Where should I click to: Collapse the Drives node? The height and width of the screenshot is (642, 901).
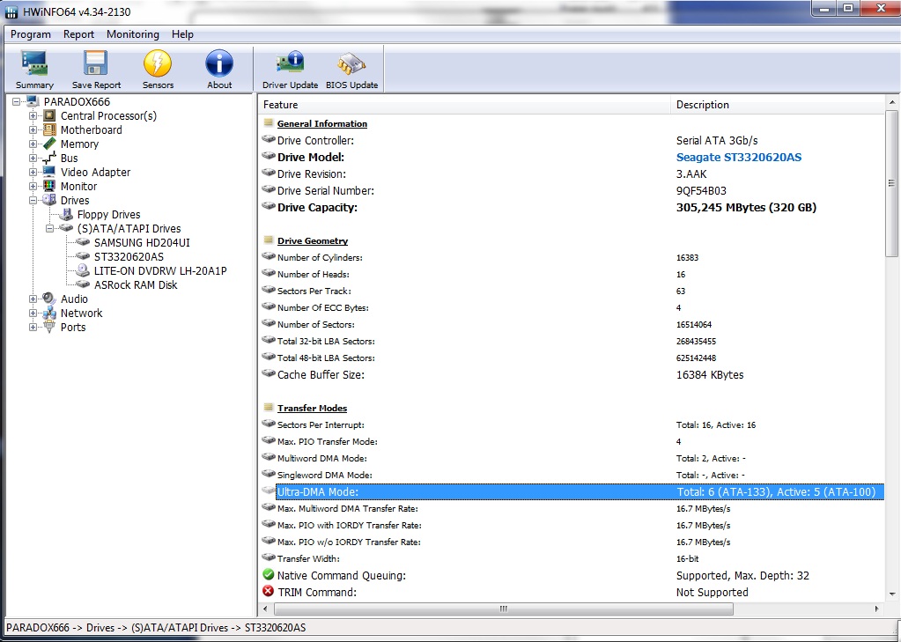click(x=33, y=200)
